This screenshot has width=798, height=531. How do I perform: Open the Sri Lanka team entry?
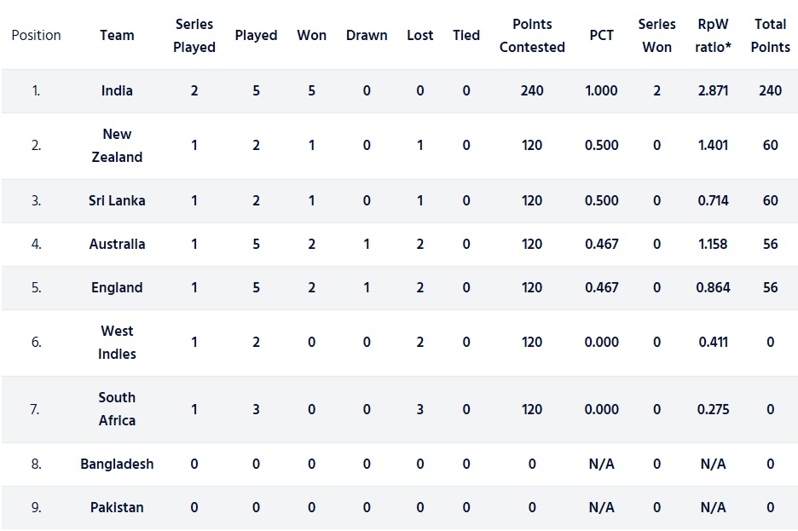point(117,200)
